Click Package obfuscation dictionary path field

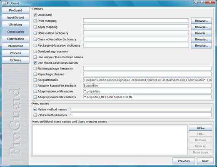(136, 45)
